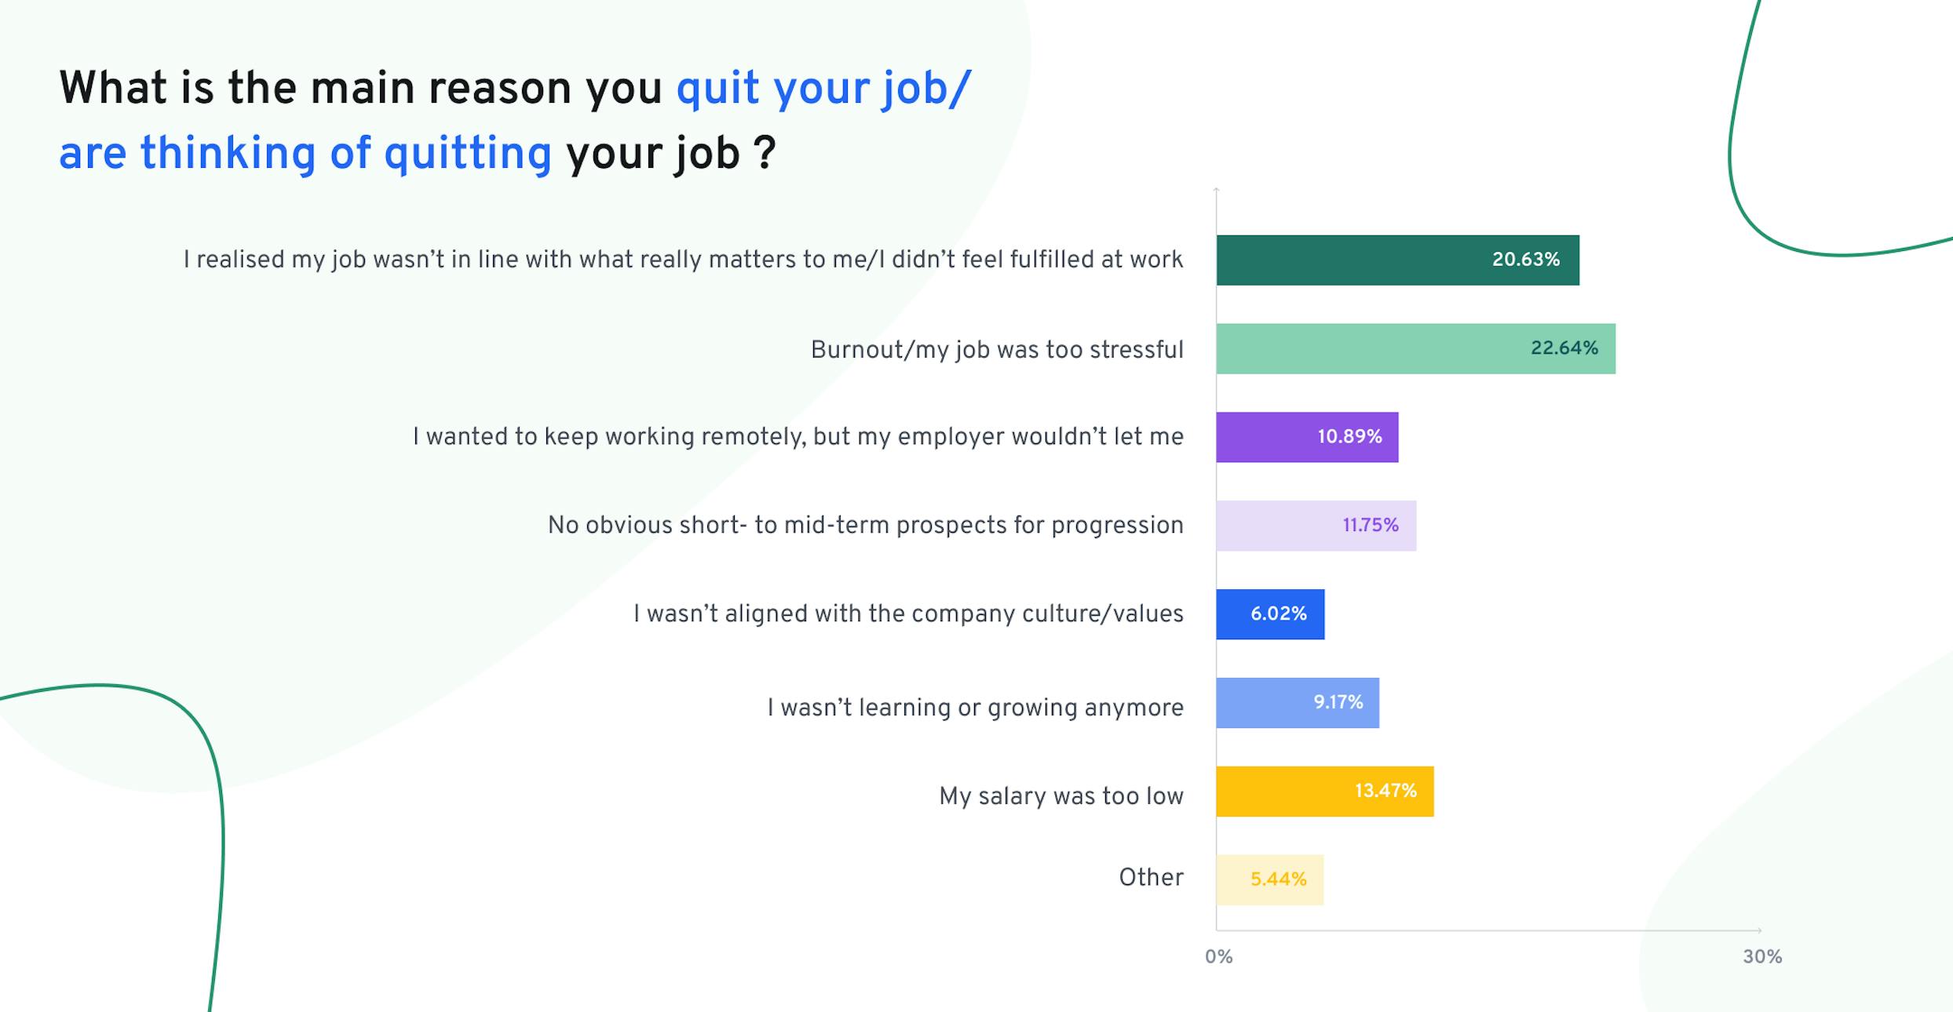Click the 0% axis label
1953x1012 pixels.
(1219, 956)
